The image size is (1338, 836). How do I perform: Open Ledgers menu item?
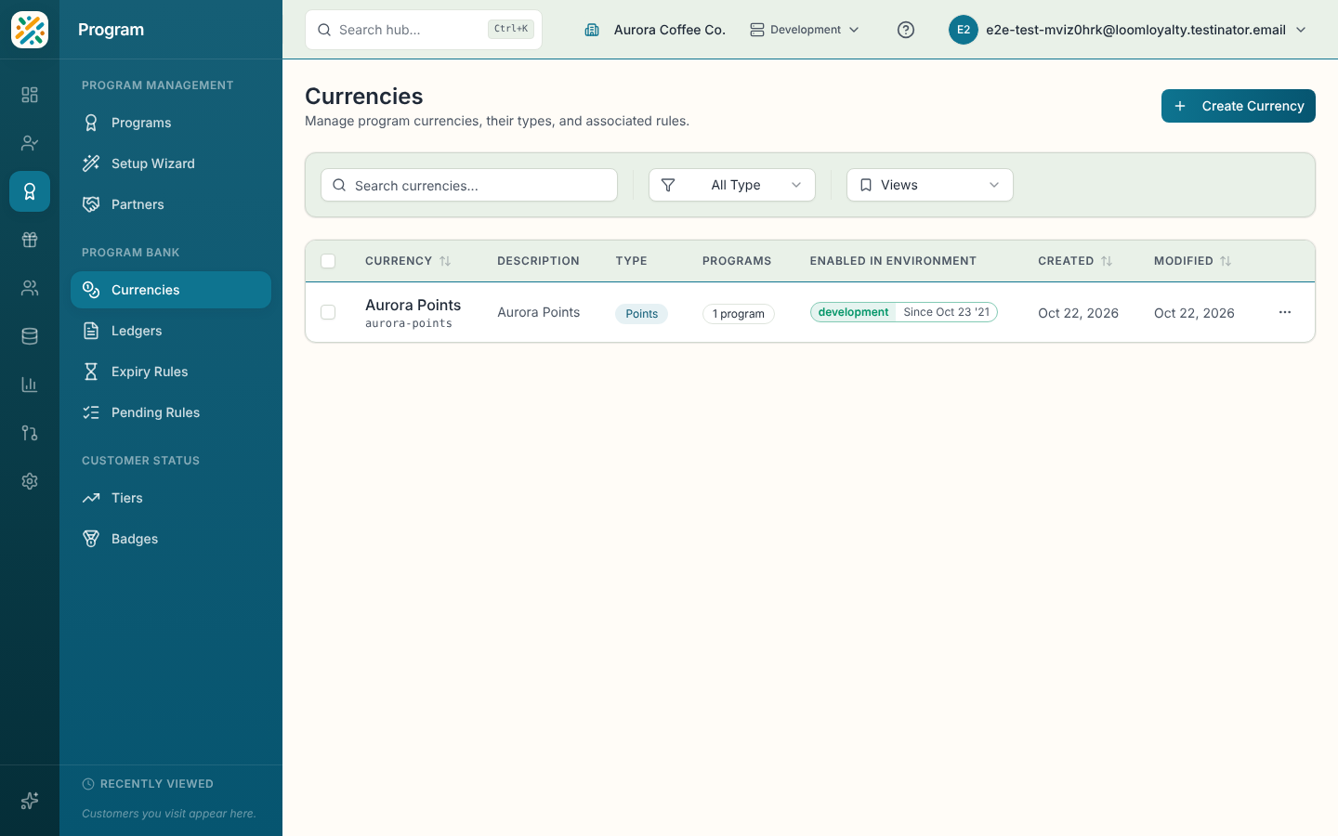click(171, 331)
